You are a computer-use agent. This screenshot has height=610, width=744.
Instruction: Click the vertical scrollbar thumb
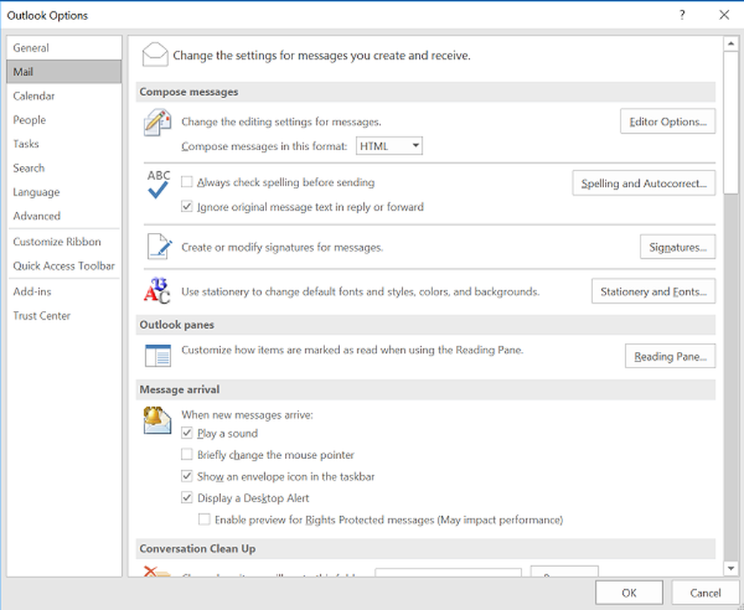(x=731, y=123)
